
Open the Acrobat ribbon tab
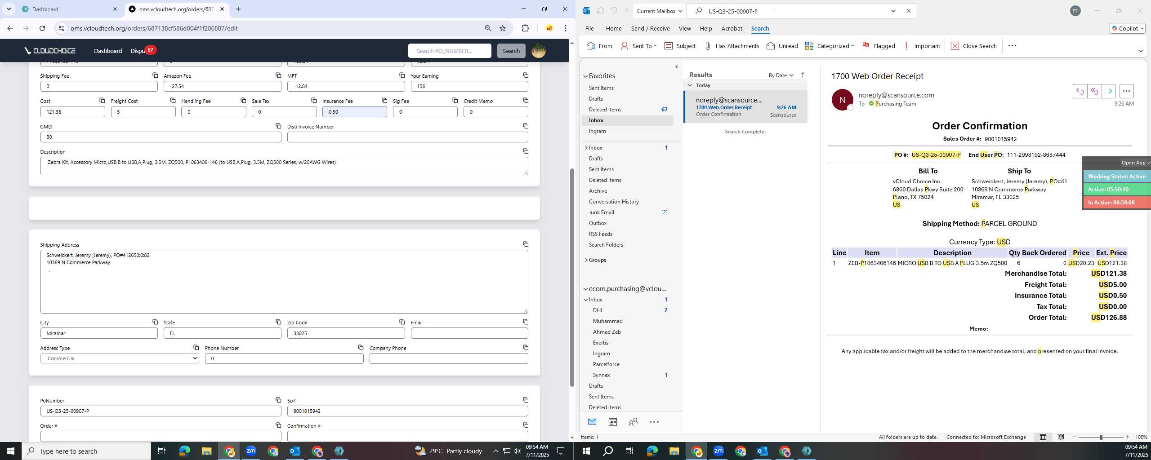click(732, 28)
